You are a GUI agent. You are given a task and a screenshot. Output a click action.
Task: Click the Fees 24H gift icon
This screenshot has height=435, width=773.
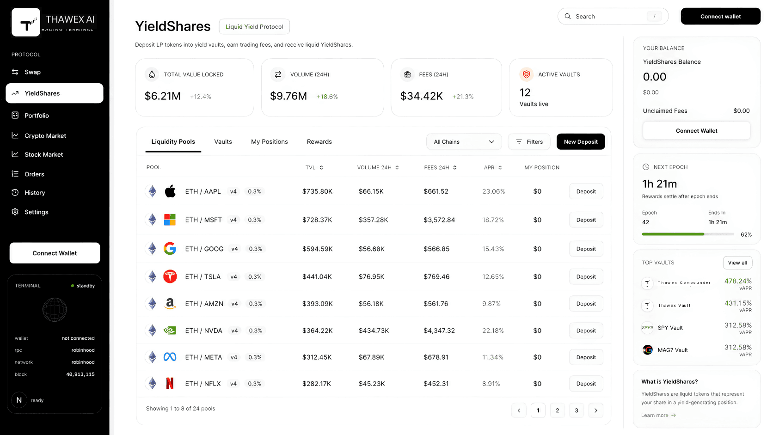[x=407, y=74]
